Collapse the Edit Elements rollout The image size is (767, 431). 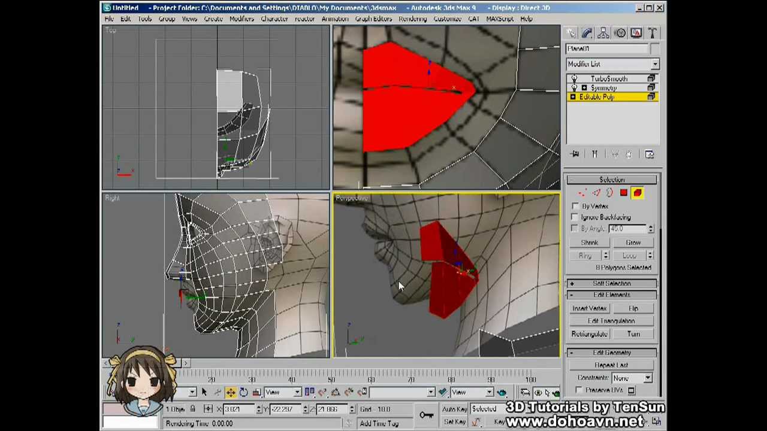[612, 295]
